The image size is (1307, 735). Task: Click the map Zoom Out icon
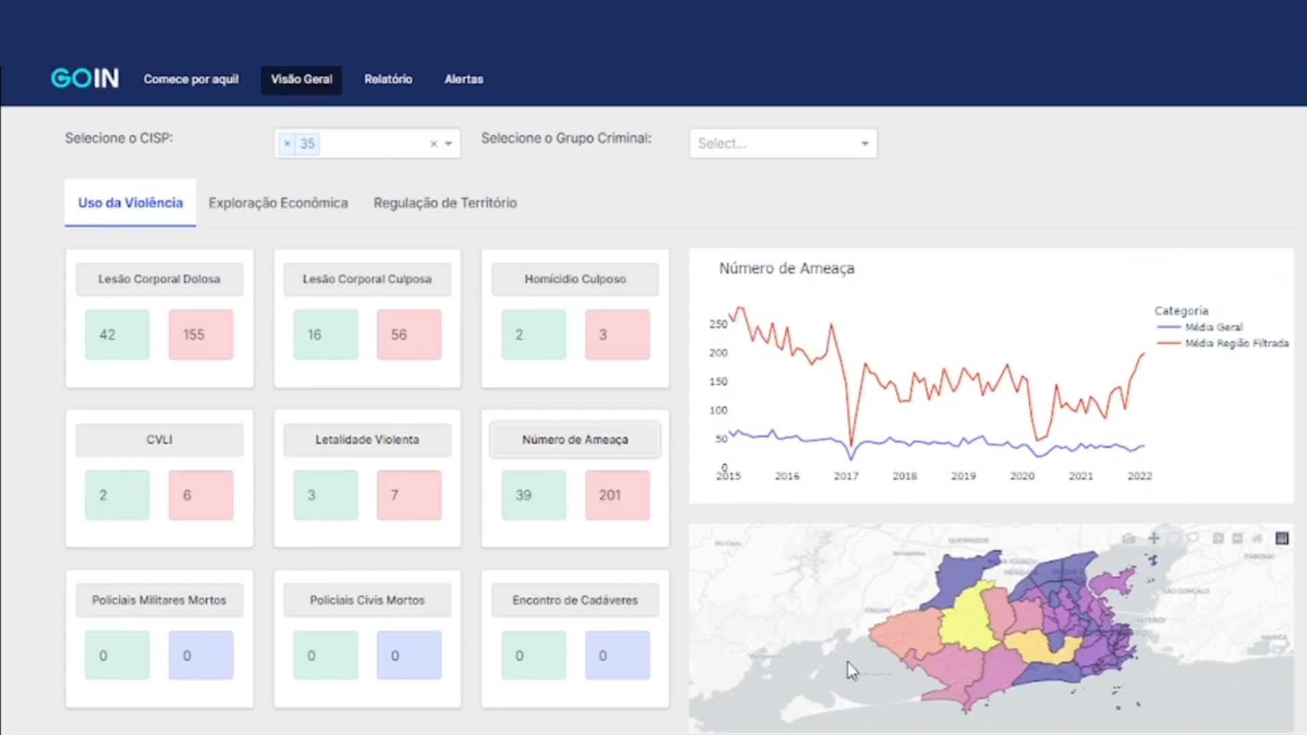[1238, 538]
